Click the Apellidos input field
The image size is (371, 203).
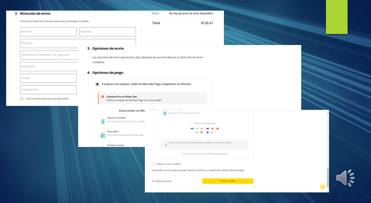pos(107,32)
